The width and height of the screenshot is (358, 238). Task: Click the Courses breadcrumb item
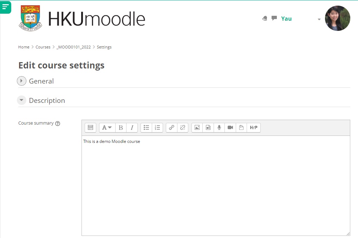point(43,47)
